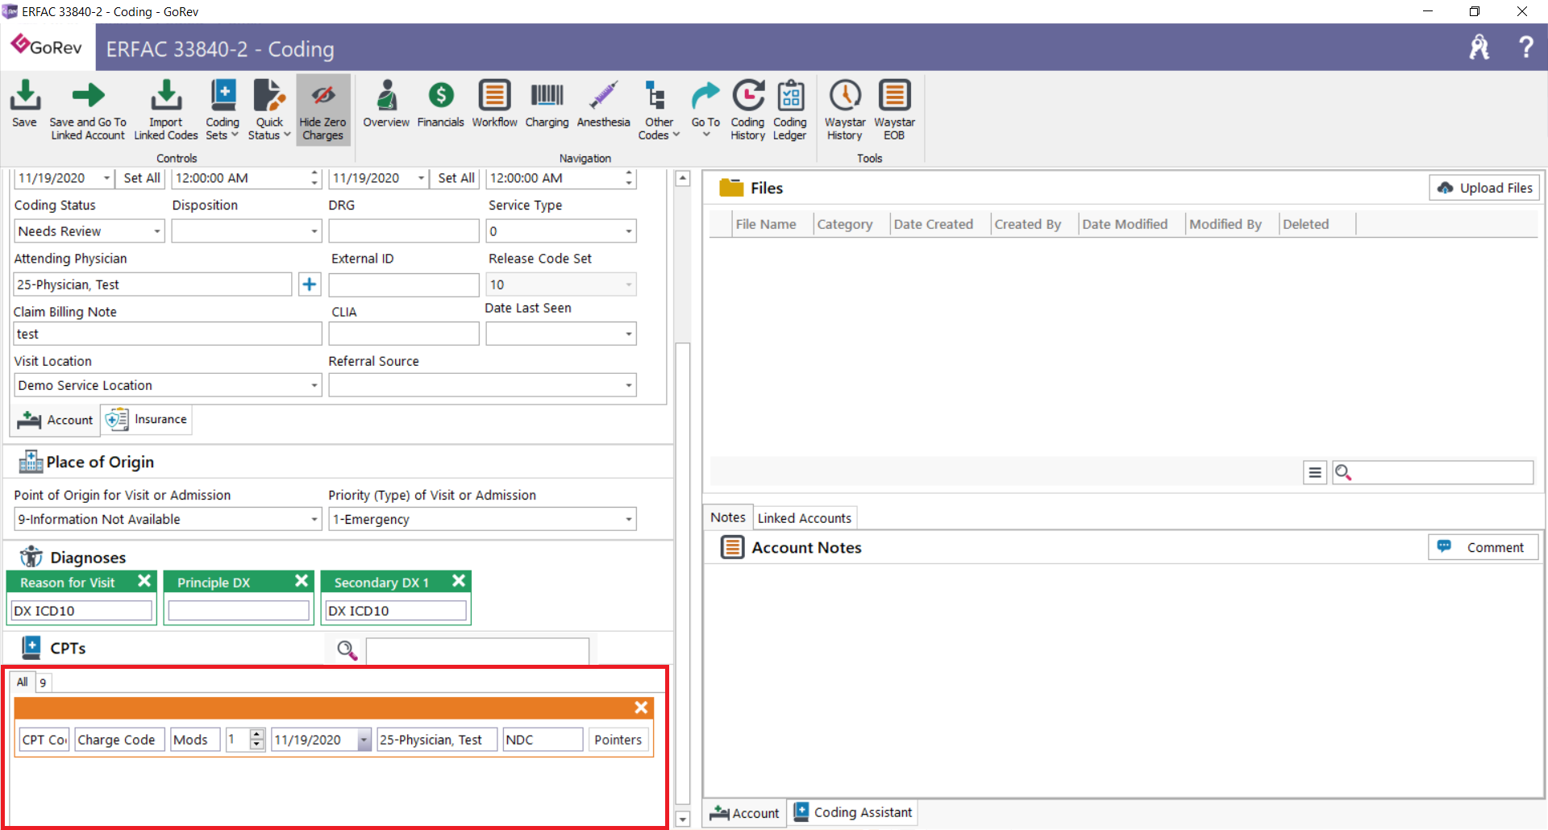Screen dimensions: 1548x830
Task: Open Coding History
Action: coord(747,110)
